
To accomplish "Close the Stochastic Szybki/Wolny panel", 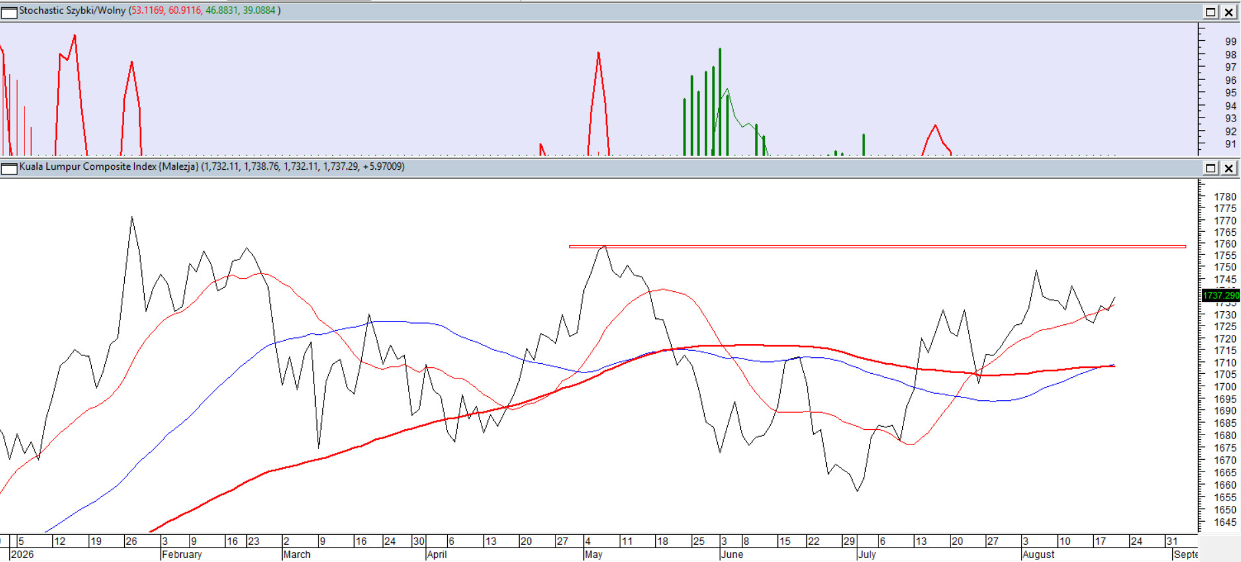I will [x=1228, y=12].
